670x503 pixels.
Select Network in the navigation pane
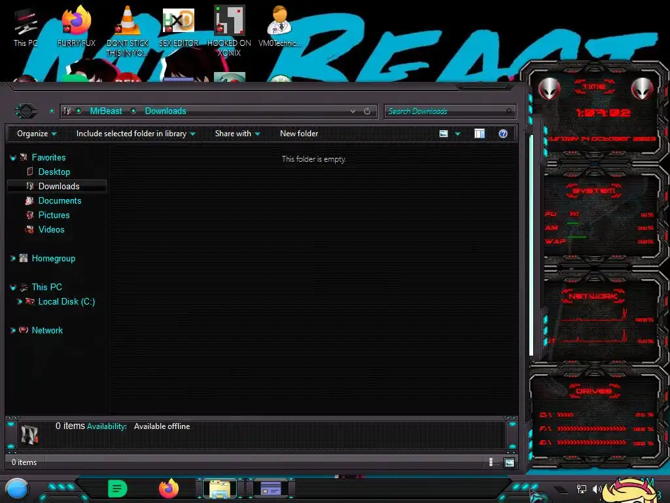click(x=47, y=330)
